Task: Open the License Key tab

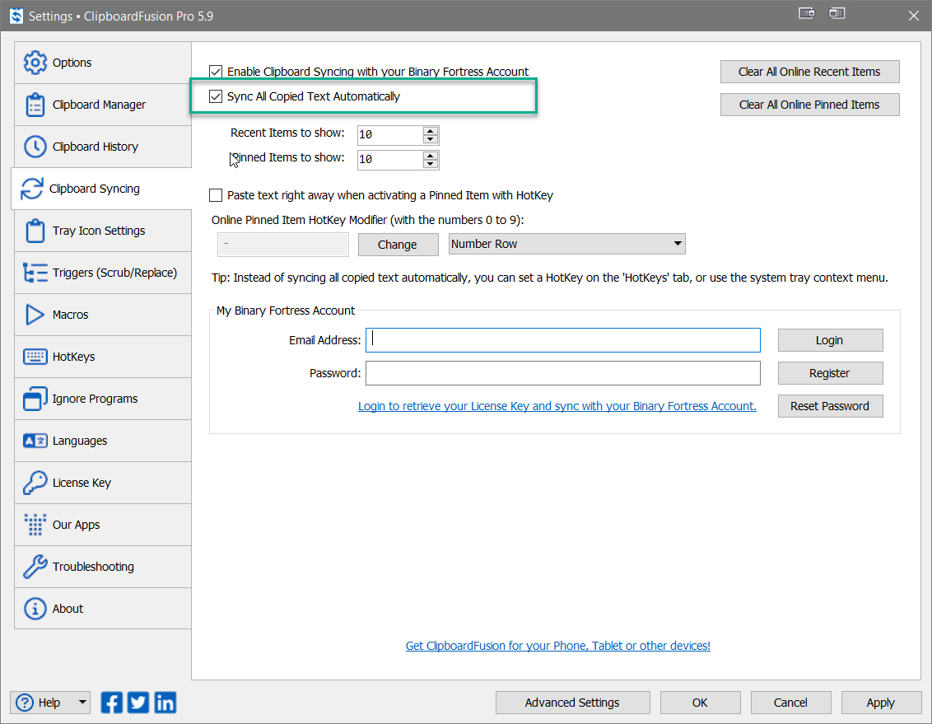Action: 103,483
